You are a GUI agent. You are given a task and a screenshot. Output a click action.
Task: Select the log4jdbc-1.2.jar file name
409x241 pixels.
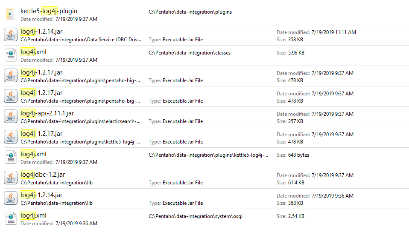pyautogui.click(x=43, y=175)
